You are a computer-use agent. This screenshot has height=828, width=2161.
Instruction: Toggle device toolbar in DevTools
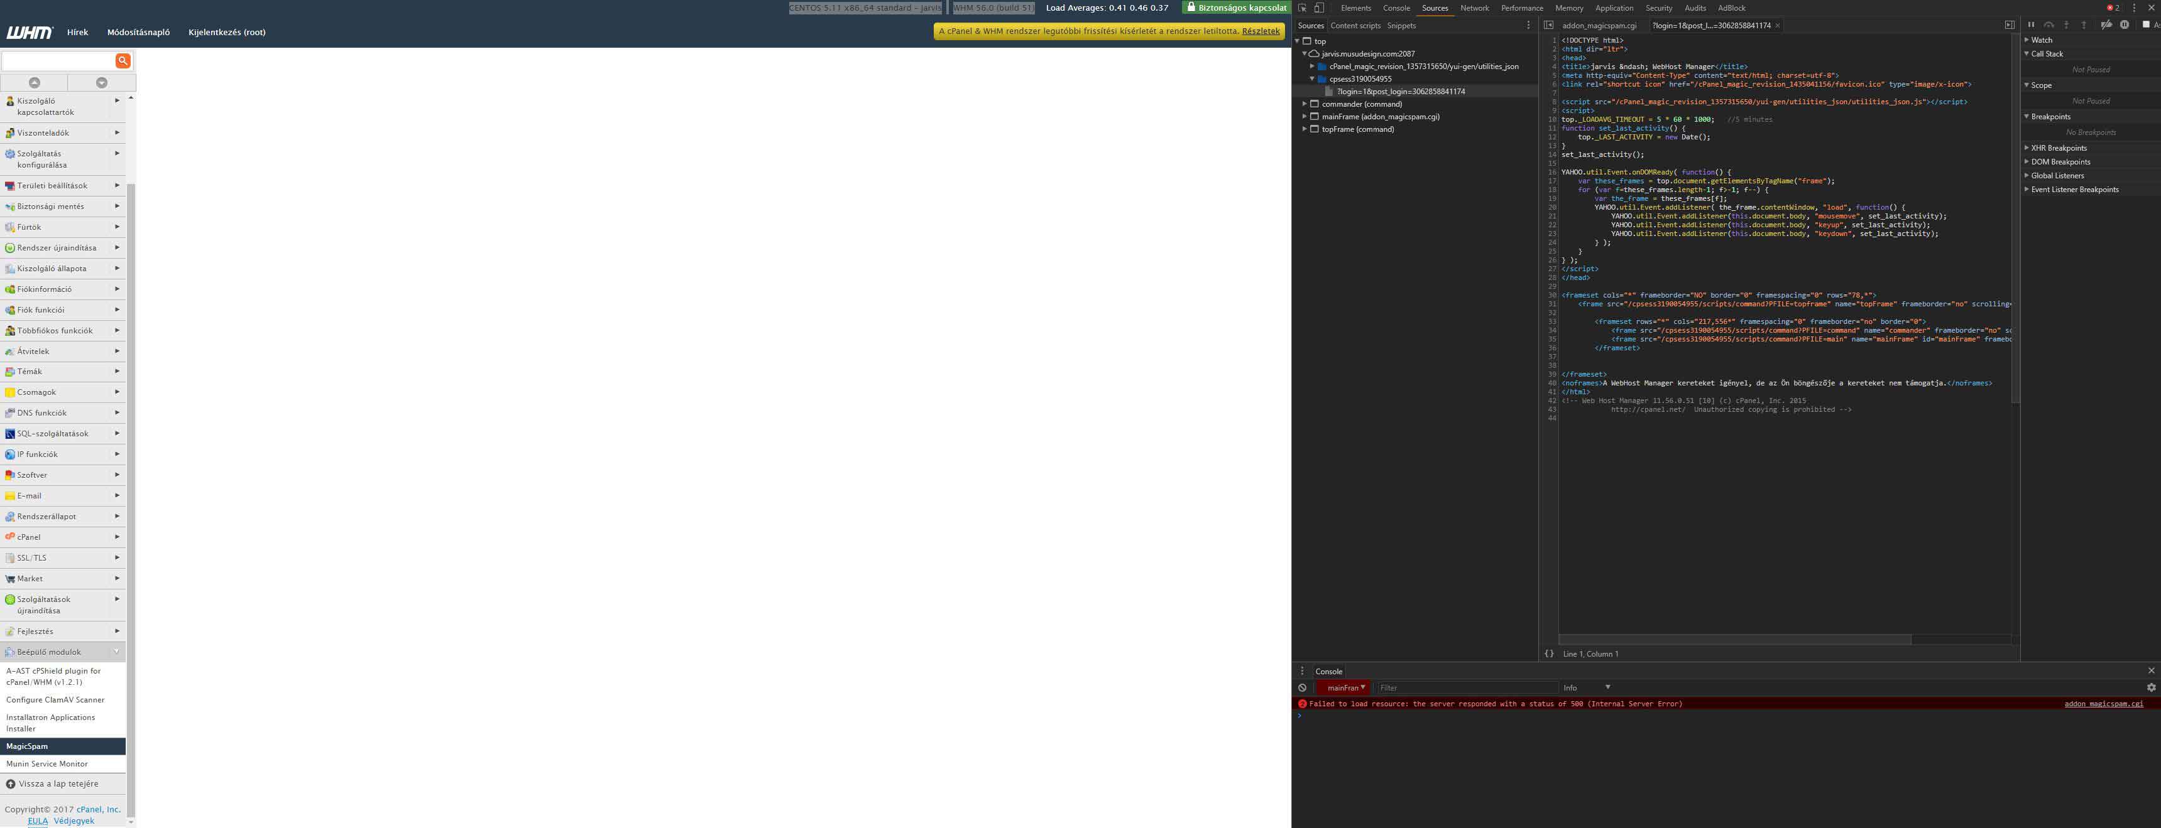click(1319, 8)
